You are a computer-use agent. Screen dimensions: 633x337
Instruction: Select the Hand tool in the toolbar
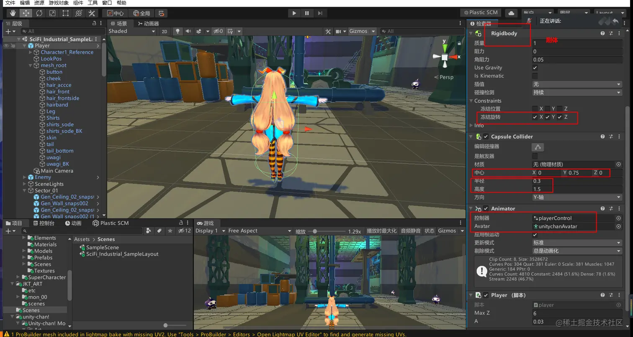tap(13, 13)
